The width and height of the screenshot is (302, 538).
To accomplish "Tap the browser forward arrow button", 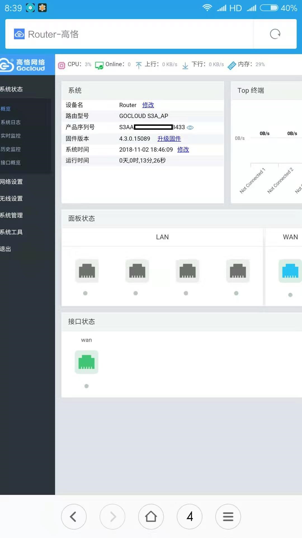I will (x=112, y=516).
